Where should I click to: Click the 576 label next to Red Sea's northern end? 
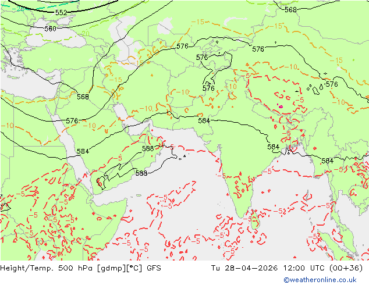pyautogui.click(x=72, y=121)
